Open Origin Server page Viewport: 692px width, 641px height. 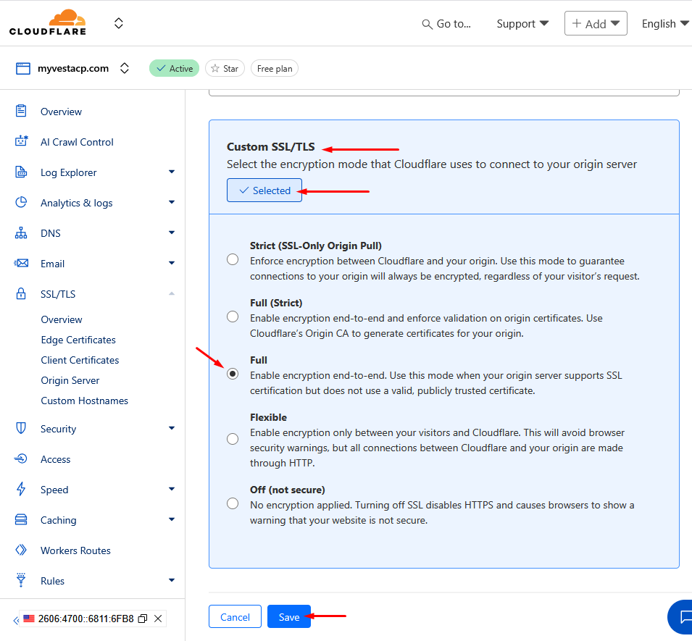tap(70, 380)
